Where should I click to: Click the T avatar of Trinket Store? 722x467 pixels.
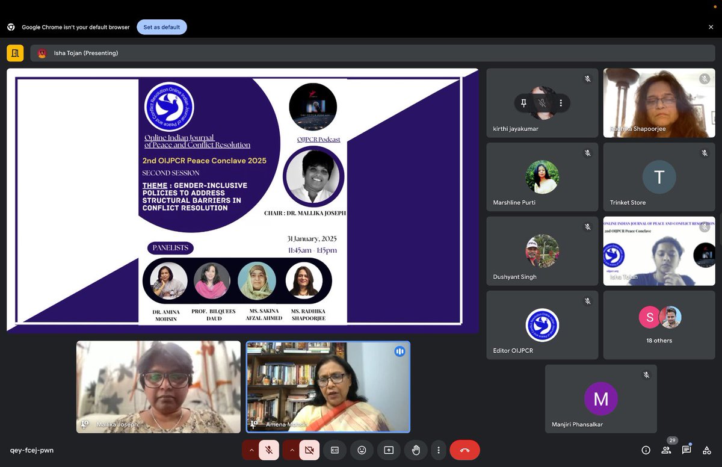(x=659, y=177)
